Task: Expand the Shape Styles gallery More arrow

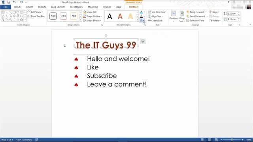Action: [x=81, y=20]
